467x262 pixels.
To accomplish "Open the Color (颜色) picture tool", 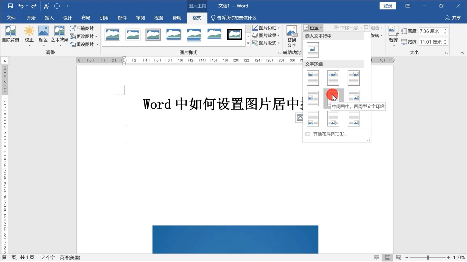I will tap(43, 36).
